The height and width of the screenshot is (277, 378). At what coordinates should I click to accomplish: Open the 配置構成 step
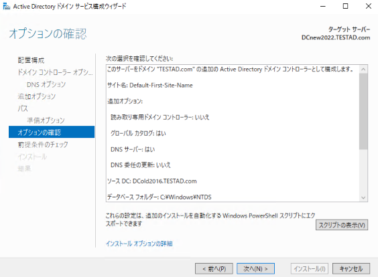tap(31, 60)
